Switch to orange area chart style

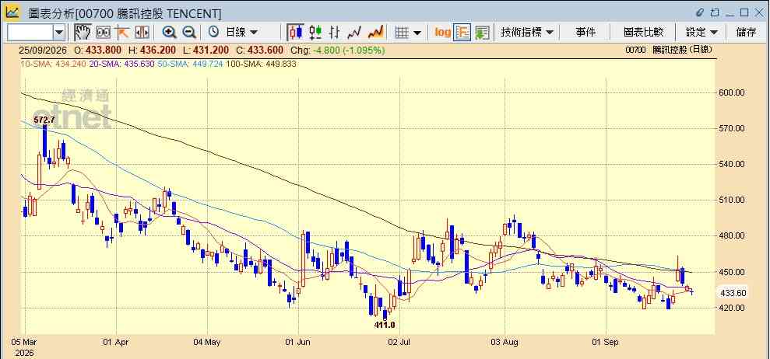point(376,33)
